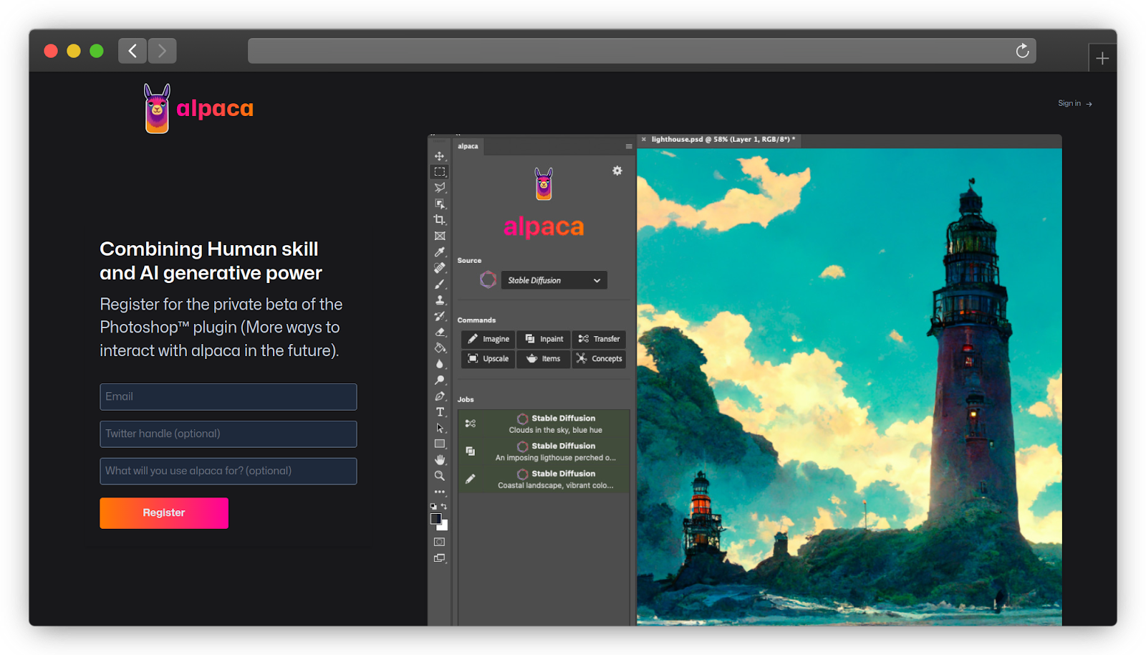Open the alpaca panel flyout menu

click(629, 146)
